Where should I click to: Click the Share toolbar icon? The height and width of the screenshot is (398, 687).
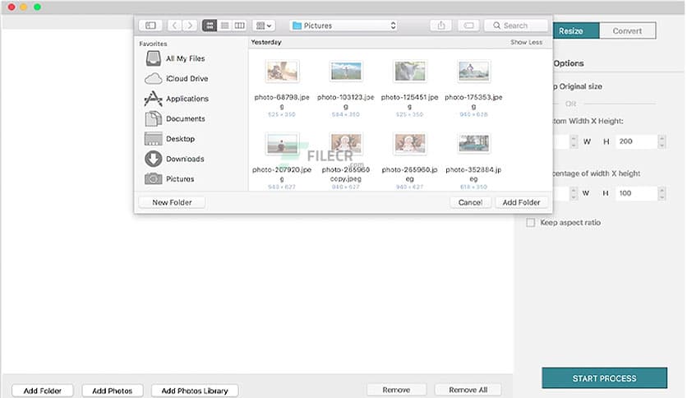coord(441,25)
